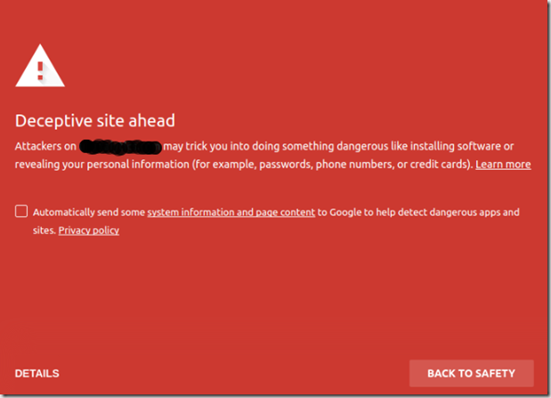551x398 pixels.
Task: Click "sites." text before Privacy policy
Action: [x=45, y=231]
